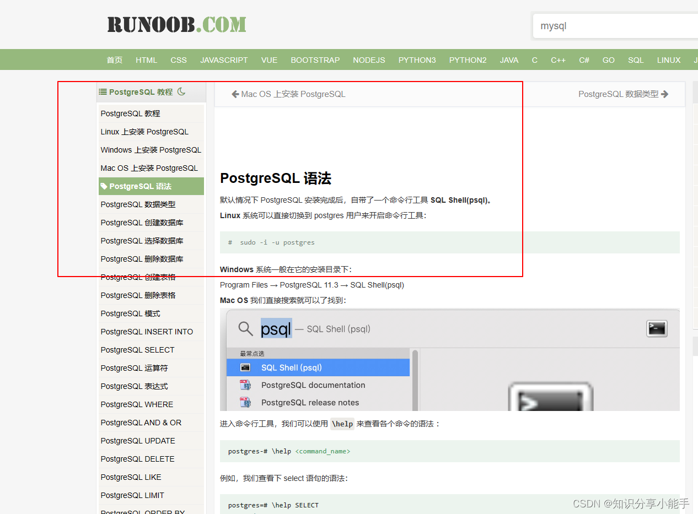Image resolution: width=698 pixels, height=514 pixels.
Task: Open the GO navigation item
Action: pos(609,60)
